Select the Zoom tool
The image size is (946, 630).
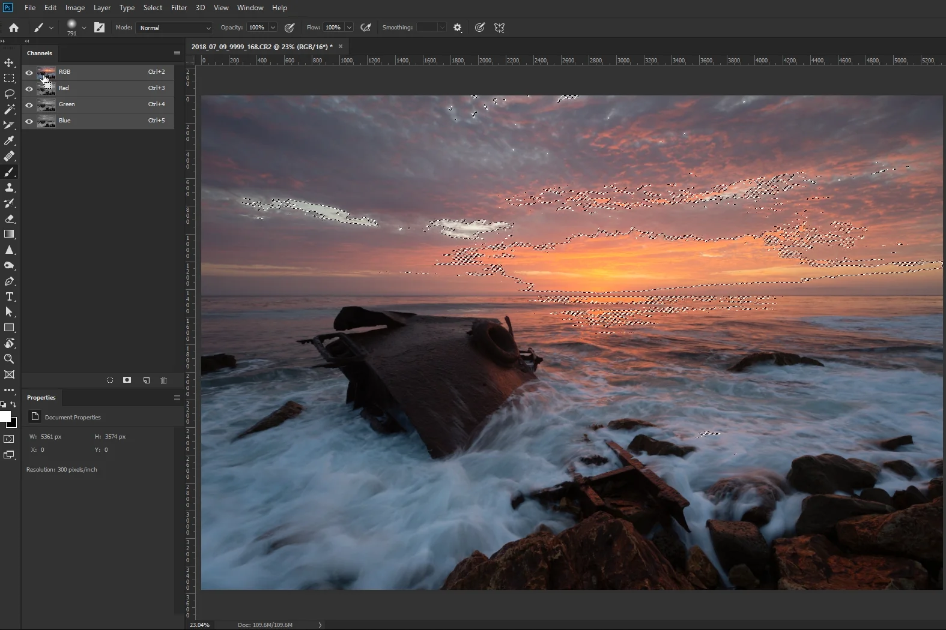9,359
